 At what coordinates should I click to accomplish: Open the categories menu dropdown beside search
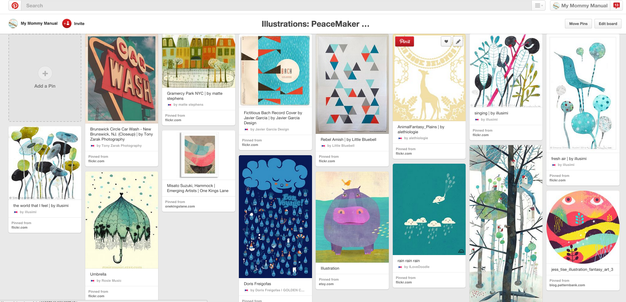(539, 6)
